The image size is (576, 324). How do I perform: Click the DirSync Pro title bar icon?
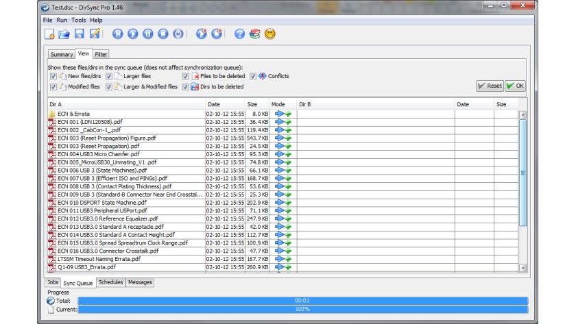[45, 8]
